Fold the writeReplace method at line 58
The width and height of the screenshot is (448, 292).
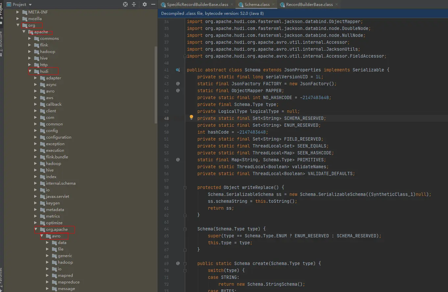point(185,187)
